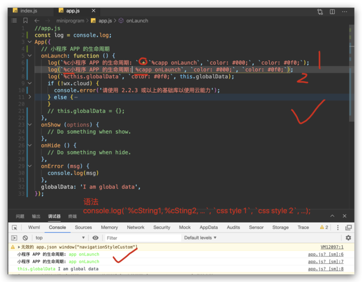Open the Sensor devtools tab
362x282 pixels.
(x=256, y=227)
